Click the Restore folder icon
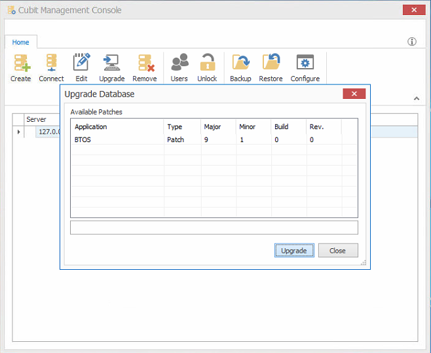The image size is (431, 353). click(271, 64)
